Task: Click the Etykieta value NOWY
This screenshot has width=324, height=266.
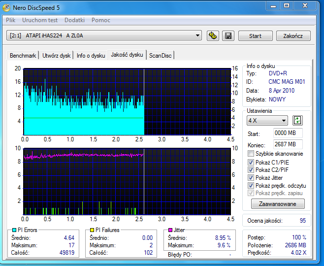Action: 277,100
